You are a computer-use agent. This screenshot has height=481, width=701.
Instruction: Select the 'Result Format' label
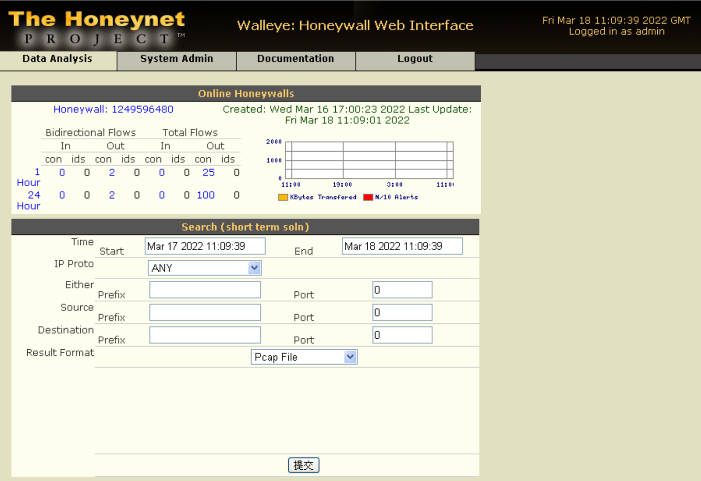[60, 353]
